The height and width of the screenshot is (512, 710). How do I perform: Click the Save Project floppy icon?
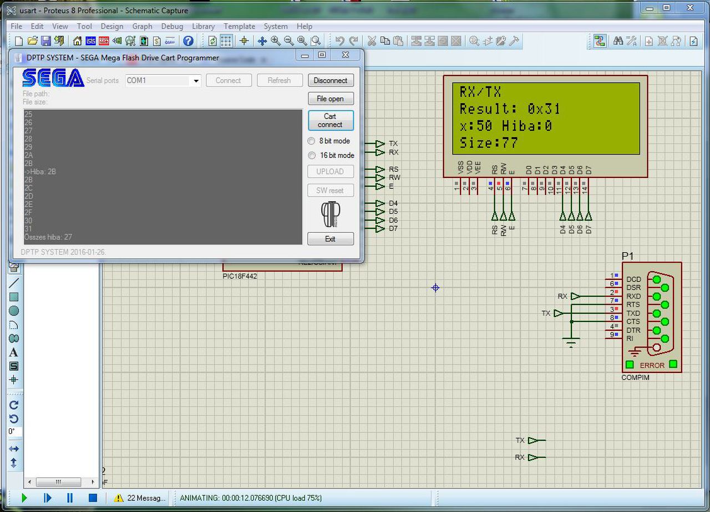point(45,41)
